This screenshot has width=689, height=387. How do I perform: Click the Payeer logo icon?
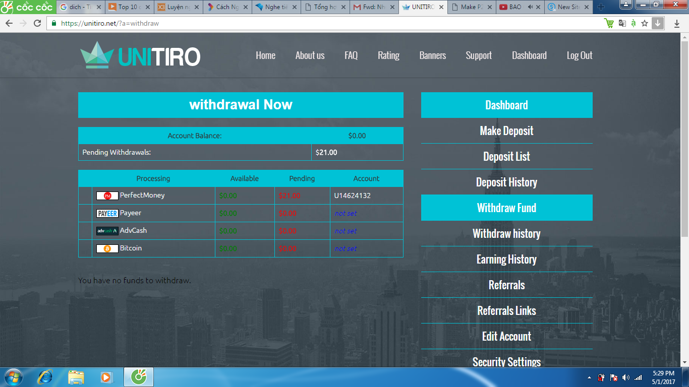107,213
